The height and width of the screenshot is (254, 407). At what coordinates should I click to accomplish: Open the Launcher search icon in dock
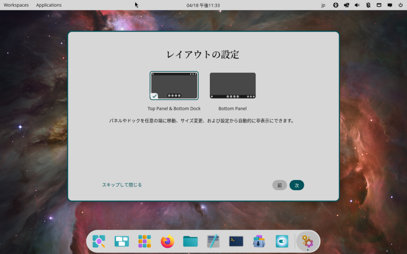(x=99, y=241)
